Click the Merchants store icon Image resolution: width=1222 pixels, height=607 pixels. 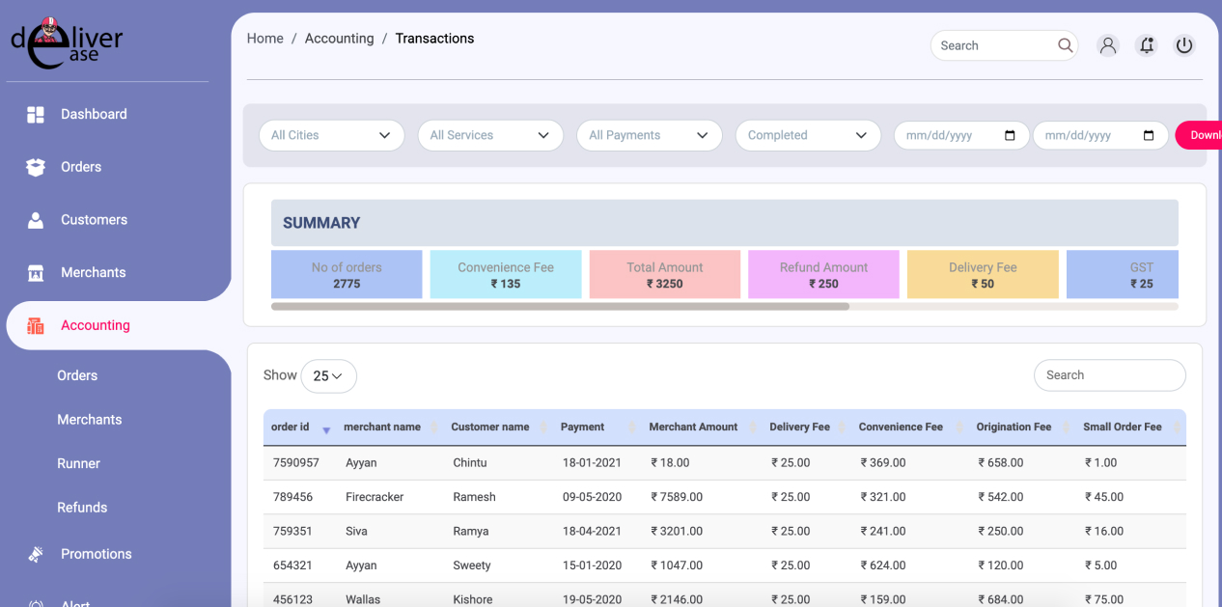point(36,273)
